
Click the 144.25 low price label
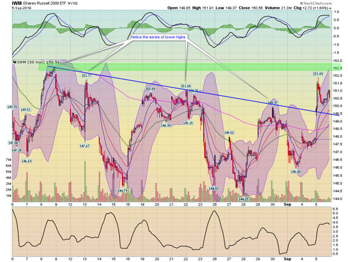coord(244,199)
